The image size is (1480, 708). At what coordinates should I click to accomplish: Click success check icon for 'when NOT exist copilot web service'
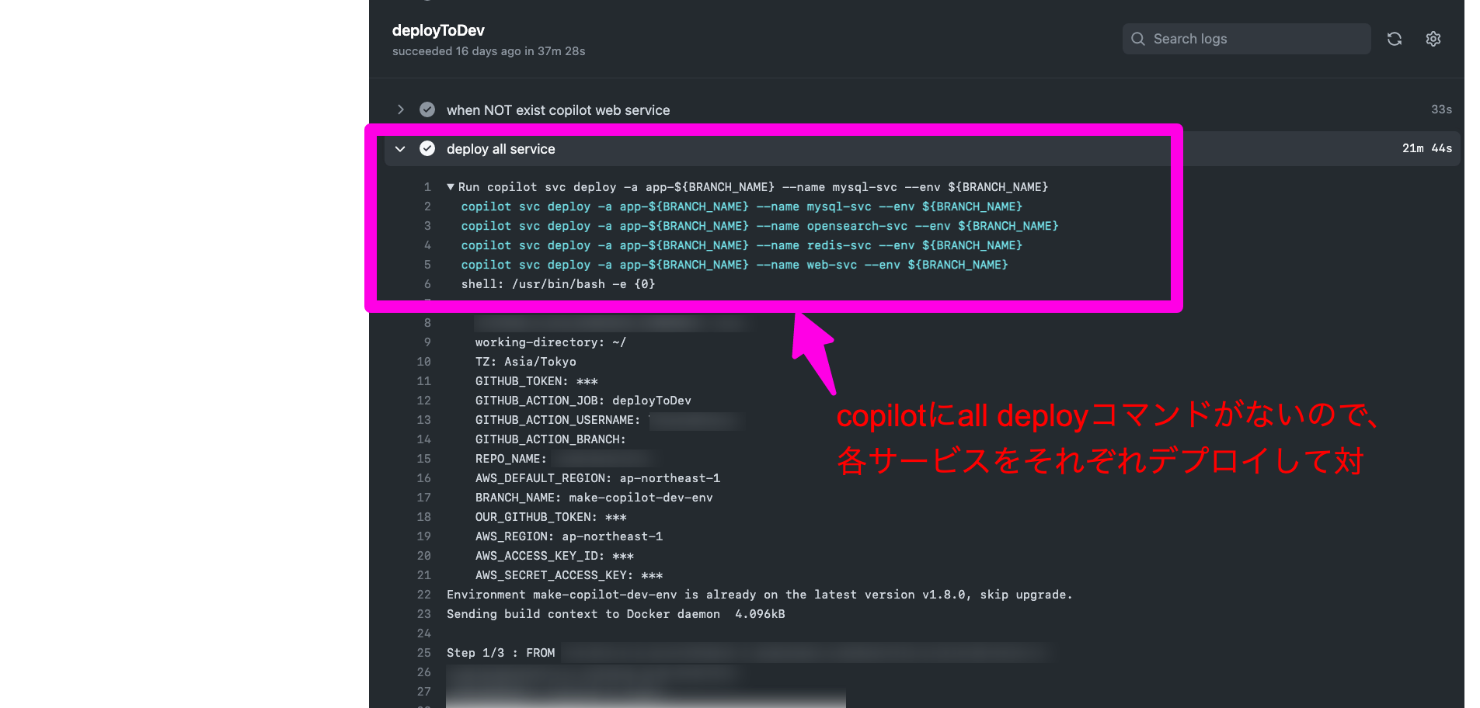(x=427, y=109)
